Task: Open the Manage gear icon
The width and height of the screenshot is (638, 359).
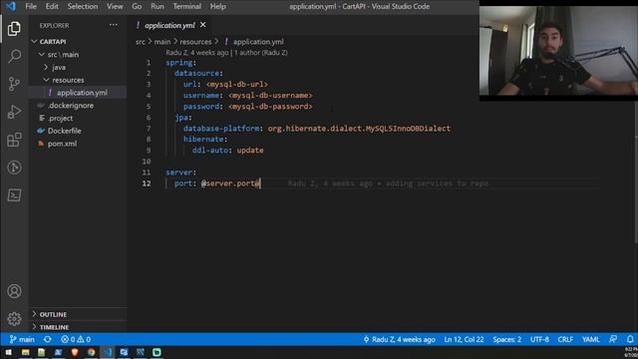Action: (14, 319)
